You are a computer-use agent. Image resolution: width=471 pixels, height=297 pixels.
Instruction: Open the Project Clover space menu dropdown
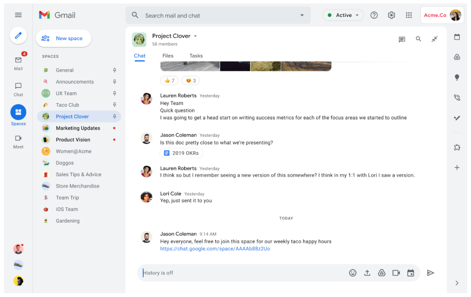point(195,36)
